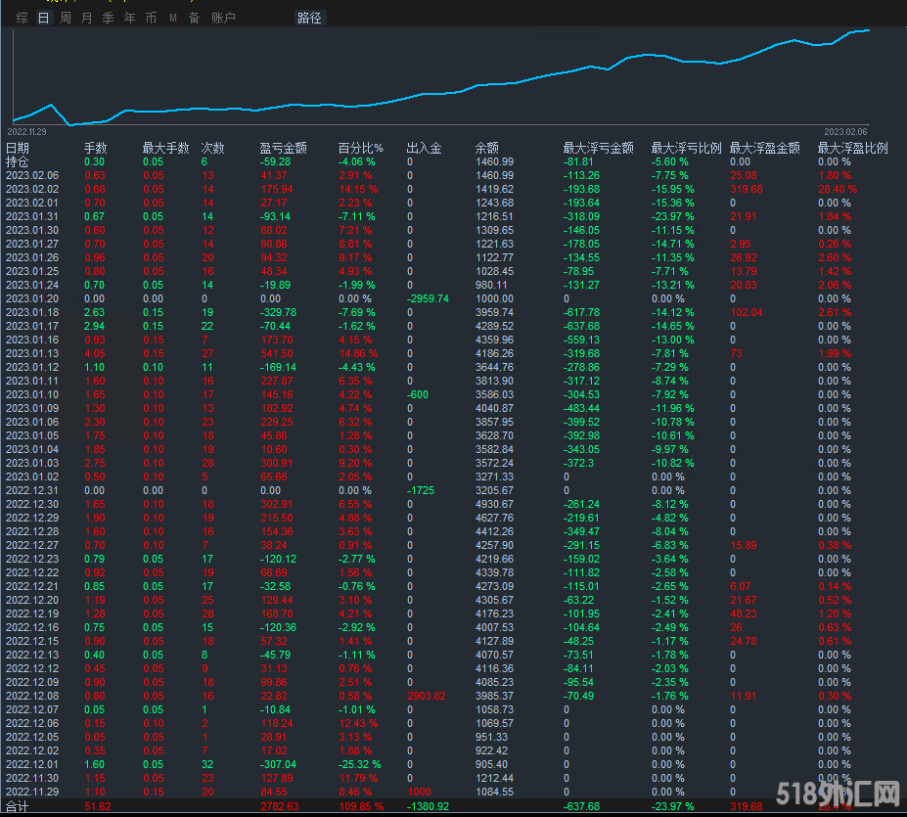Switch to the 综 (summary) tab
Viewport: 907px width, 817px height.
tap(22, 18)
